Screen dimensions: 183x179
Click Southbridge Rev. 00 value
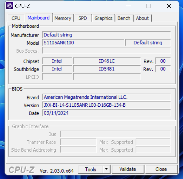(x=163, y=69)
